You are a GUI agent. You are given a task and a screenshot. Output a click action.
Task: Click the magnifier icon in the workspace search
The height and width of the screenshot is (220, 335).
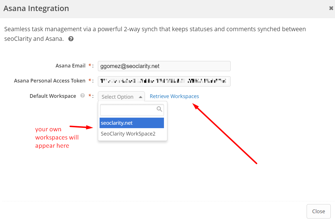(159, 109)
